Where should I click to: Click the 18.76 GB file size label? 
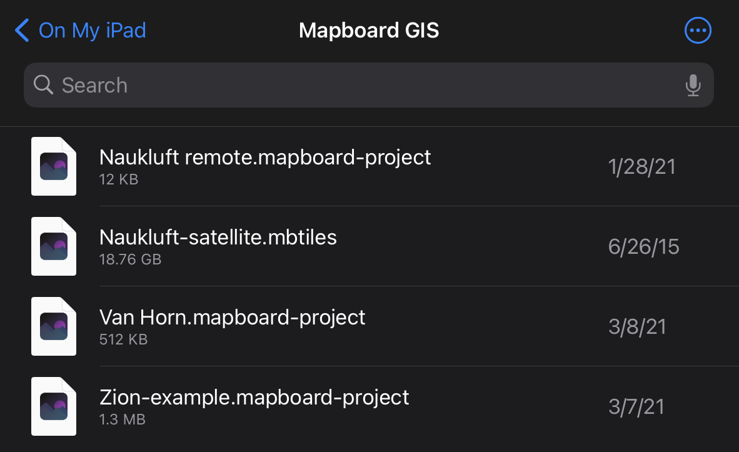(x=130, y=259)
